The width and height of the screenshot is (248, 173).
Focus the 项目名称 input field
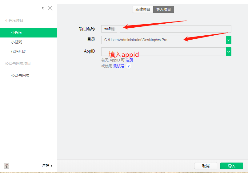166,29
